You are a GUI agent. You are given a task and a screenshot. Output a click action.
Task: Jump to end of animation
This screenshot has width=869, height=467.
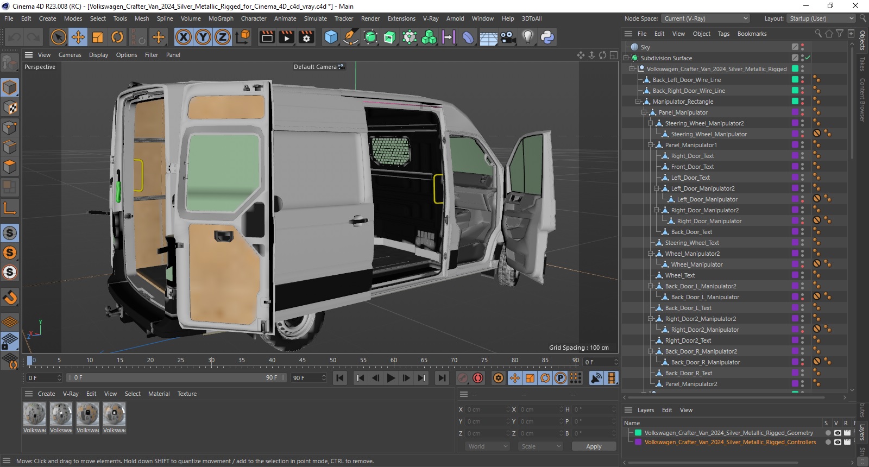tap(442, 378)
